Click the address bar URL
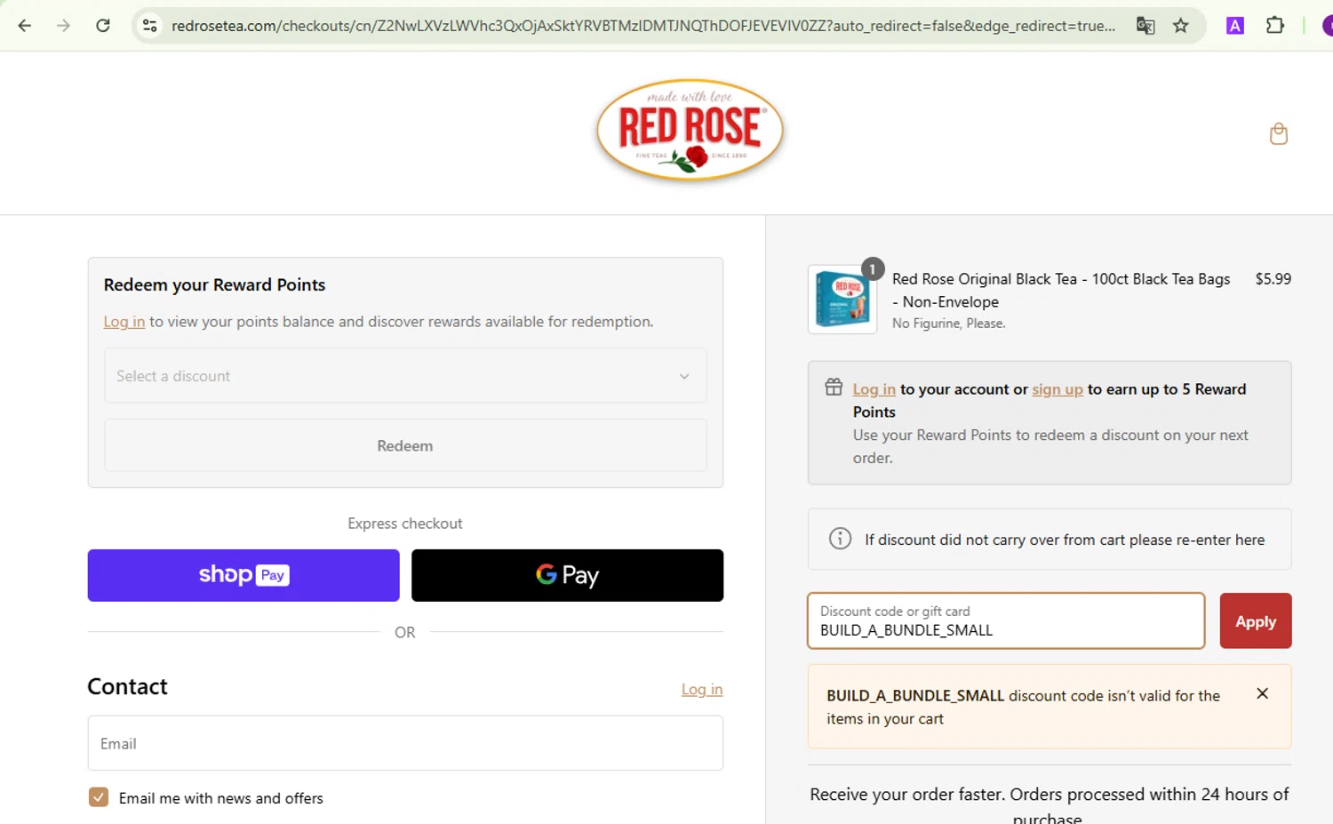Viewport: 1333px width, 824px height. pos(643,26)
